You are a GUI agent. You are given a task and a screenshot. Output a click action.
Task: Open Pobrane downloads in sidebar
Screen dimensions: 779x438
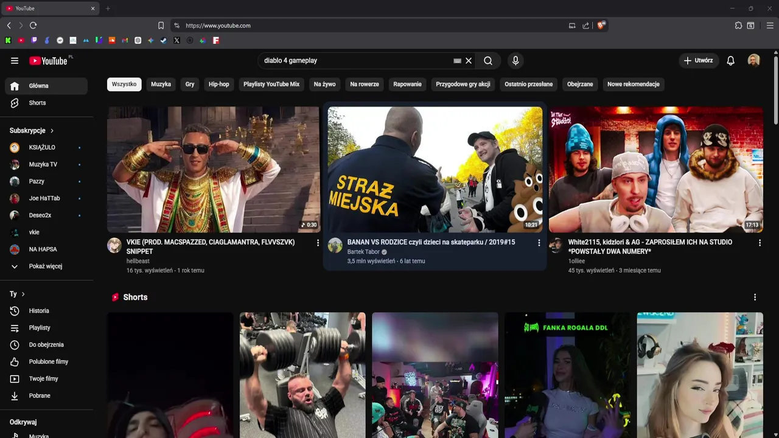[x=46, y=396]
